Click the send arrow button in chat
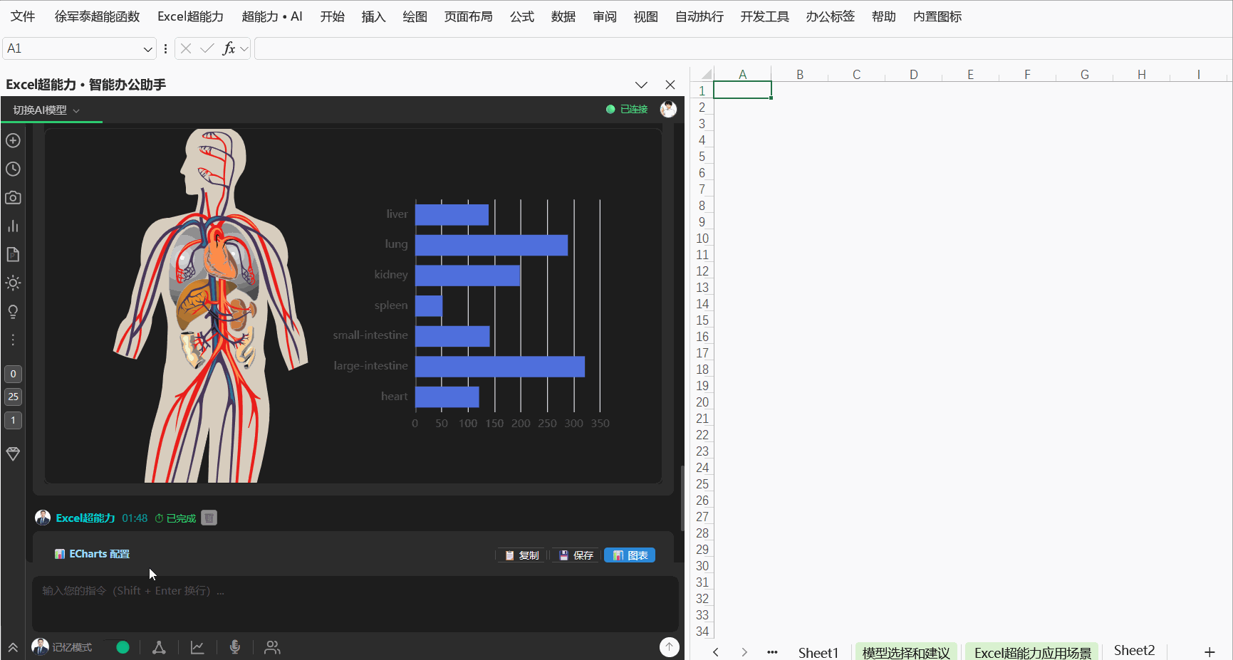This screenshot has width=1233, height=660. pos(669,646)
